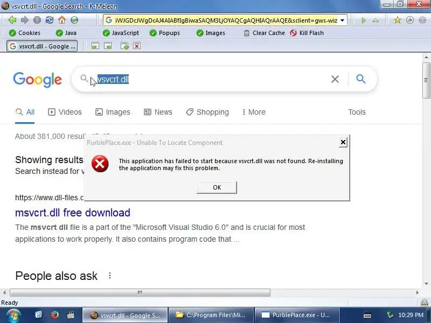Click the Google search text field
This screenshot has width=431, height=323.
click(212, 79)
